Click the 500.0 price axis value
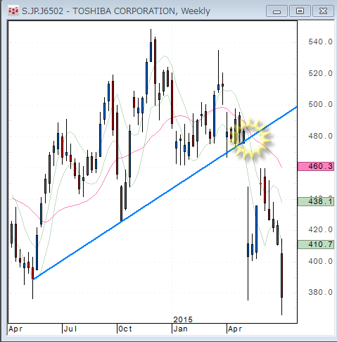 click(x=320, y=104)
